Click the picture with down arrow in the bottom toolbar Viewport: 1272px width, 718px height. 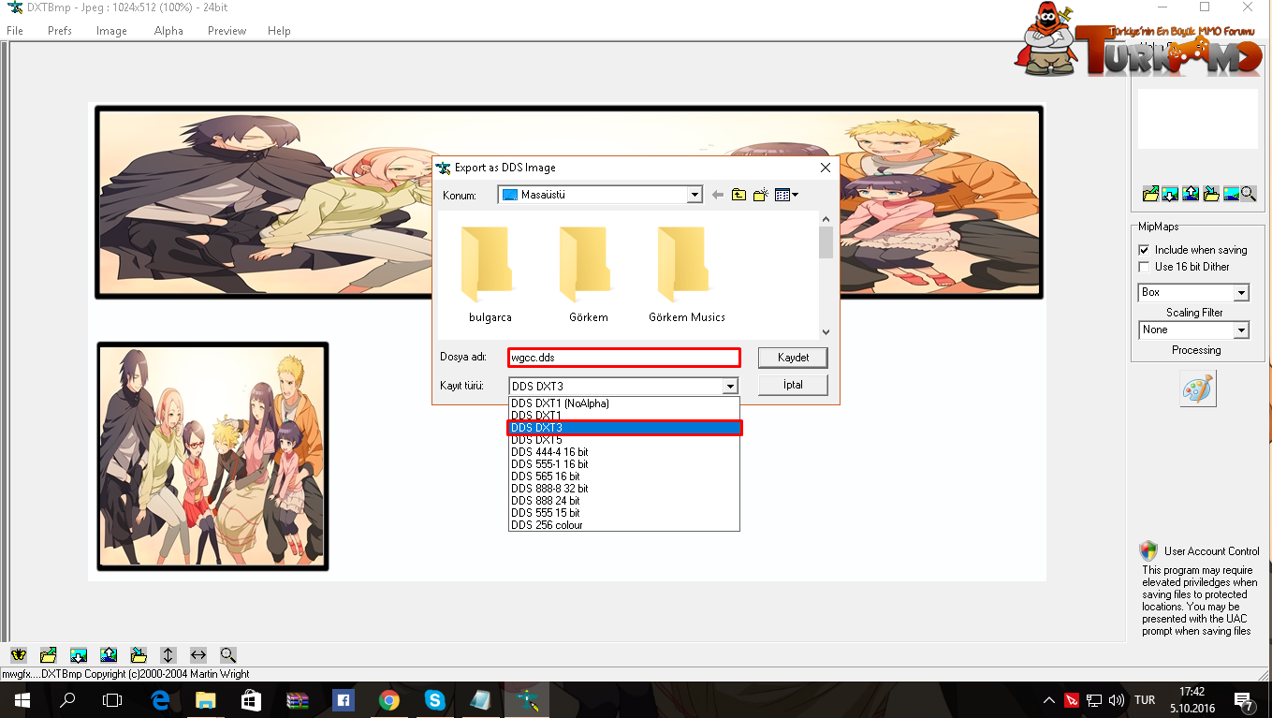click(x=79, y=655)
